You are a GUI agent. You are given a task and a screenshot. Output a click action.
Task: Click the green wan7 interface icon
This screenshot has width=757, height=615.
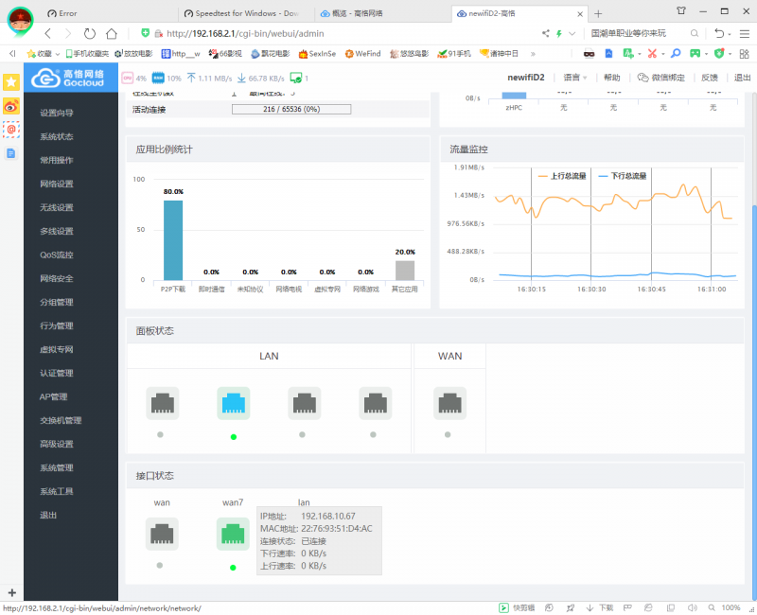(233, 535)
